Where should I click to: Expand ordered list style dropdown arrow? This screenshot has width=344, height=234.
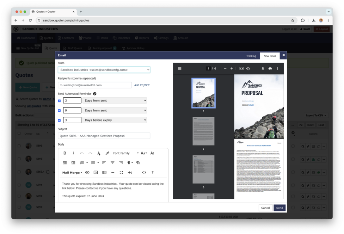pyautogui.click(x=87, y=163)
